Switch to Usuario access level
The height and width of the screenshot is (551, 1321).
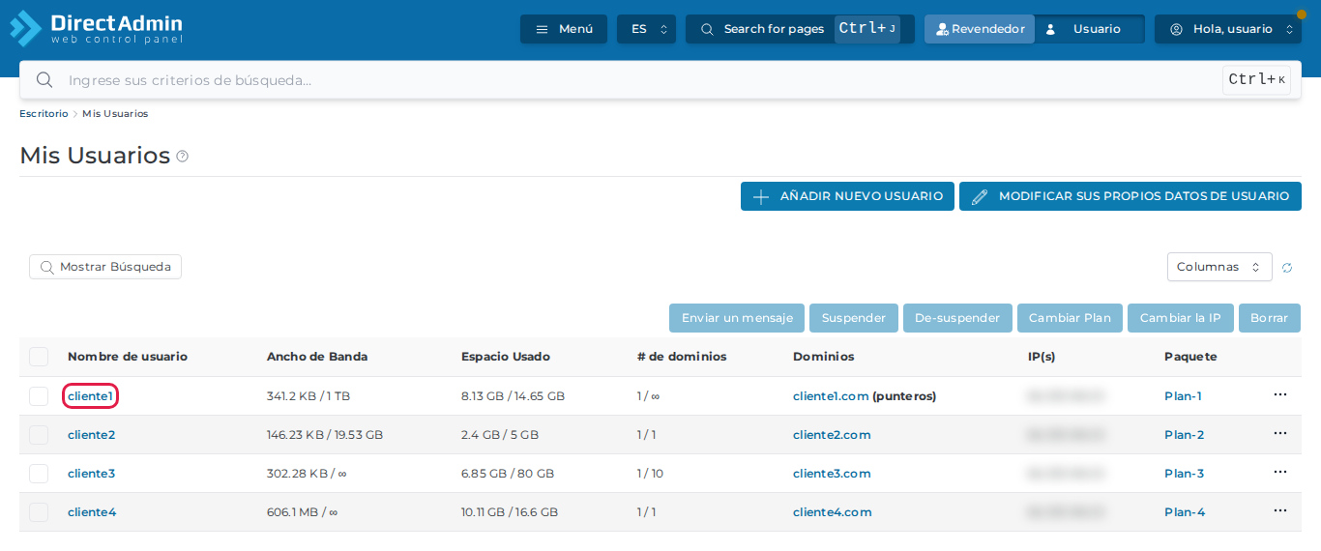(x=1090, y=29)
